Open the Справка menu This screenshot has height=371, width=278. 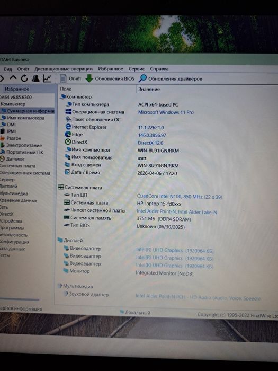159,69
